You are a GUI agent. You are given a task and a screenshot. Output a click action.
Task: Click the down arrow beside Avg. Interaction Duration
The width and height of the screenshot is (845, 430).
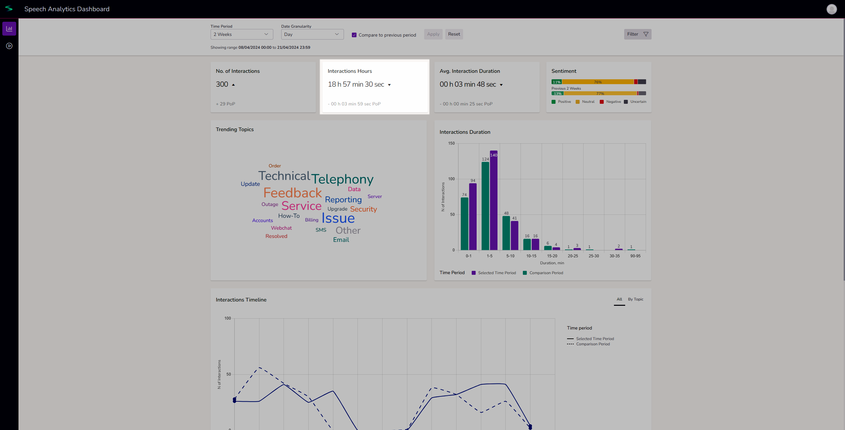pos(501,85)
